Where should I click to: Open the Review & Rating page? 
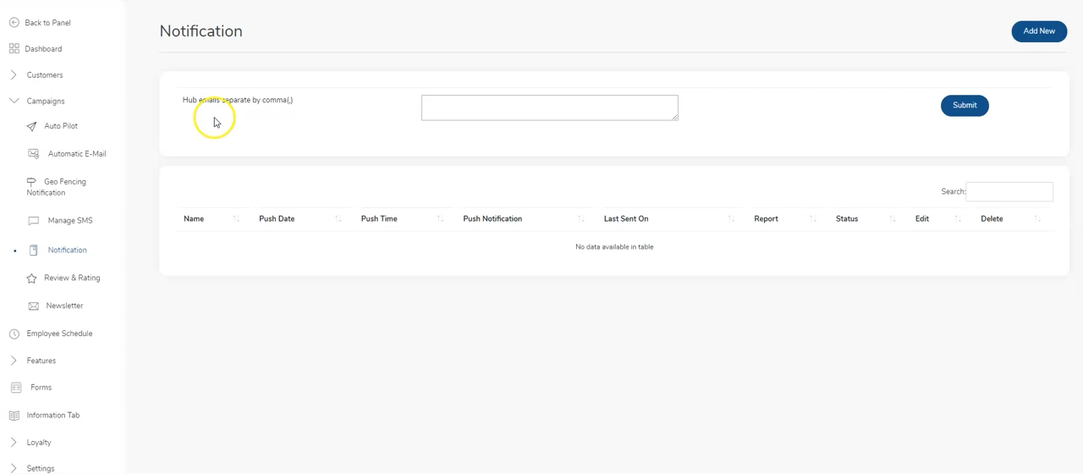click(72, 278)
